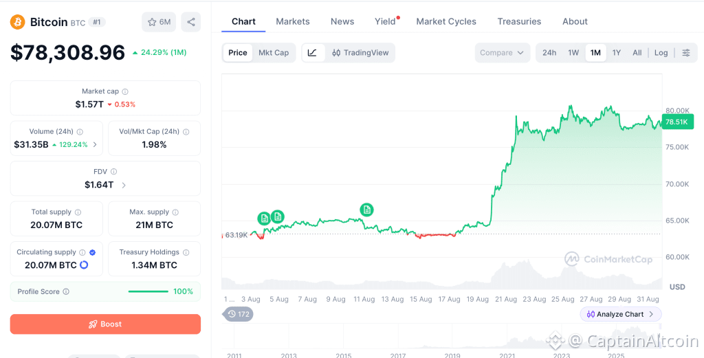704x358 pixels.
Task: Click the share icon beside the watchlist
Action: (x=191, y=22)
